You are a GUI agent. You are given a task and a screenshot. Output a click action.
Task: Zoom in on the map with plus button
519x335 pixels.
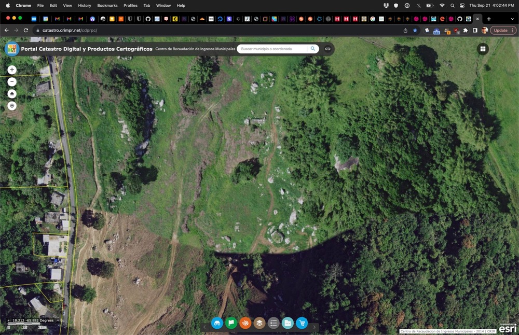coord(12,70)
